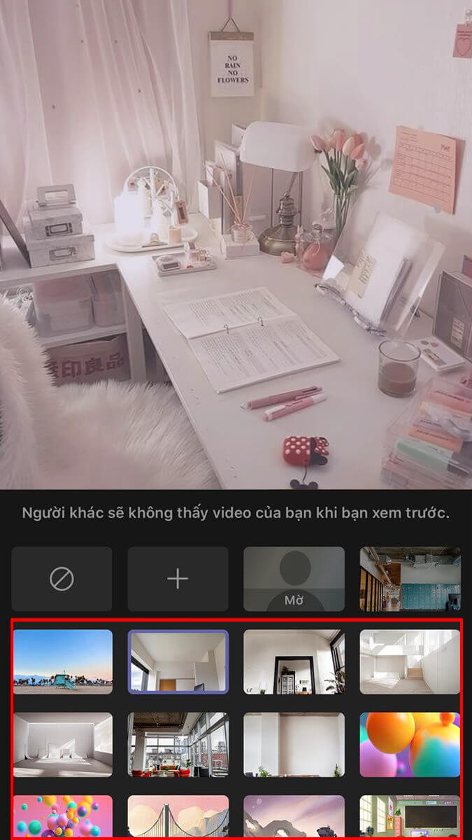The image size is (472, 840).
Task: Tap the pink tulips in the preview
Action: tap(341, 153)
